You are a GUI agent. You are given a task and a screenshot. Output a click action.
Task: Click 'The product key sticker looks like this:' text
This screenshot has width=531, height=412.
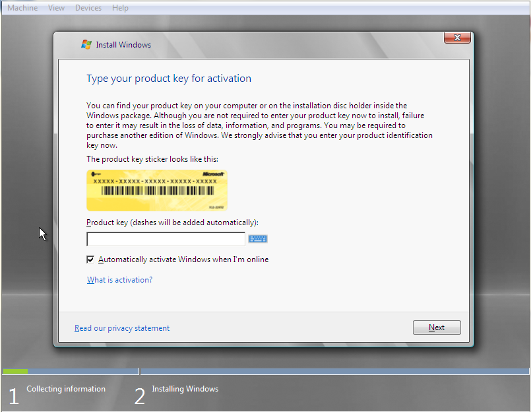coord(152,159)
